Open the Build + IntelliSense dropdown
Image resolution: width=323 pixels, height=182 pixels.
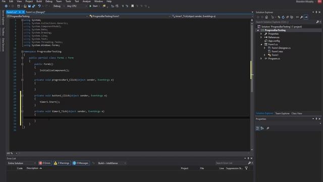112,163
